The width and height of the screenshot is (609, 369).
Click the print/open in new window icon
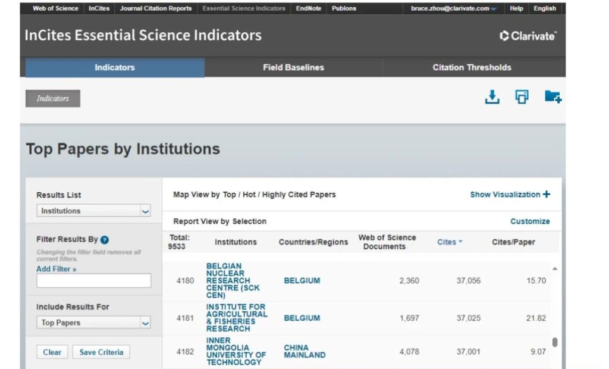[522, 98]
